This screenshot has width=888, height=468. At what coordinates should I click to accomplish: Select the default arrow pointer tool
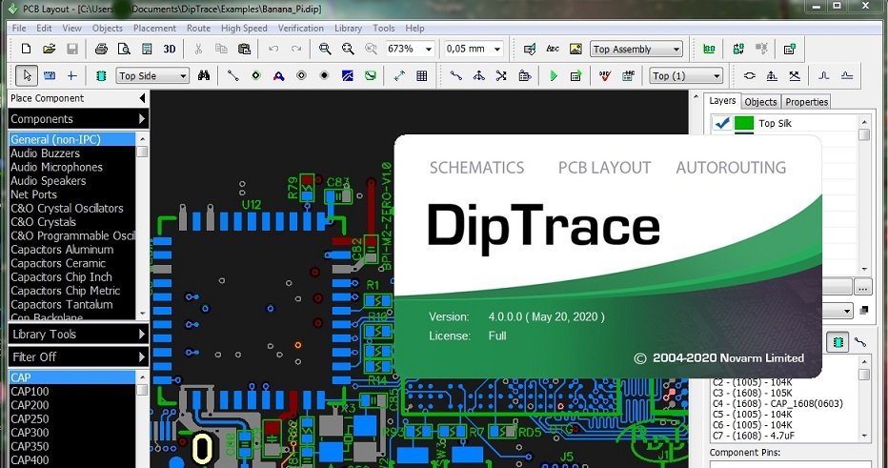(x=27, y=75)
